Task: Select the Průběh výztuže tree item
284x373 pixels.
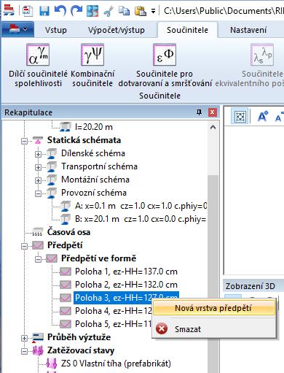Action: [x=79, y=337]
